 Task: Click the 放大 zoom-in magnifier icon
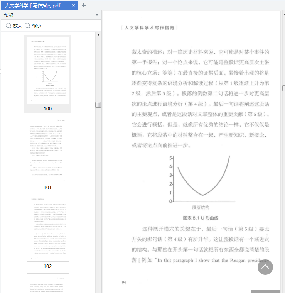[x=8, y=25]
